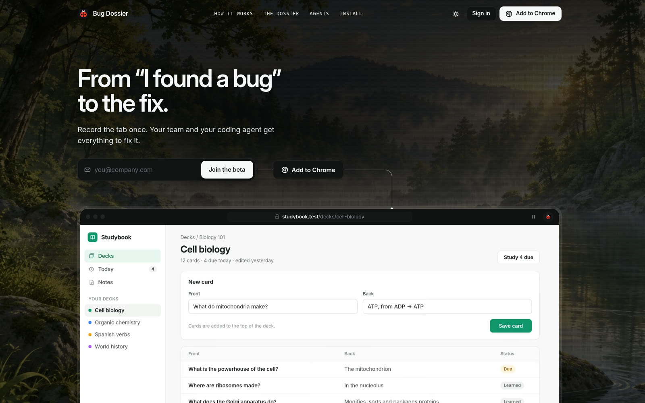Click the Learned badge for ribosomes row
This screenshot has height=403, width=645.
[512, 386]
